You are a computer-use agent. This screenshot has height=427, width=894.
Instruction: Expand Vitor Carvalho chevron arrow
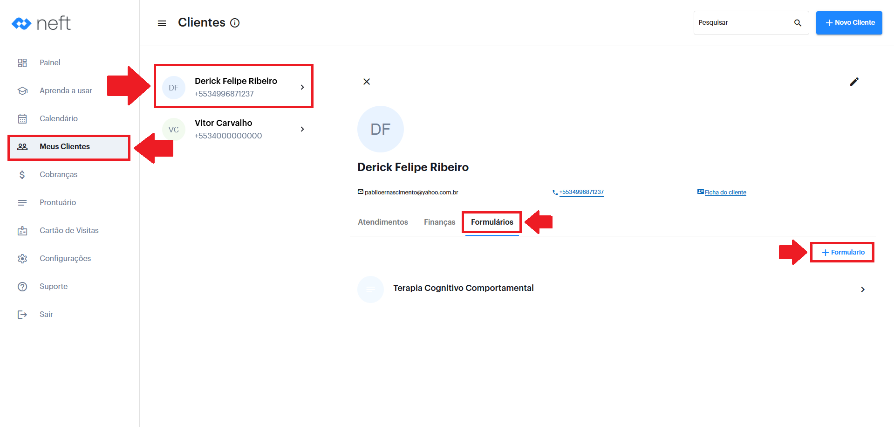point(302,129)
